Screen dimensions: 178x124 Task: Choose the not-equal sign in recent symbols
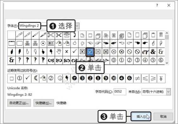137,78
